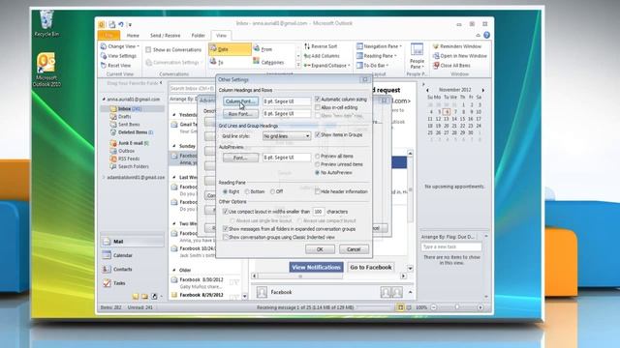The image size is (620, 348).
Task: Arrange messages by Date
Action: pos(230,49)
